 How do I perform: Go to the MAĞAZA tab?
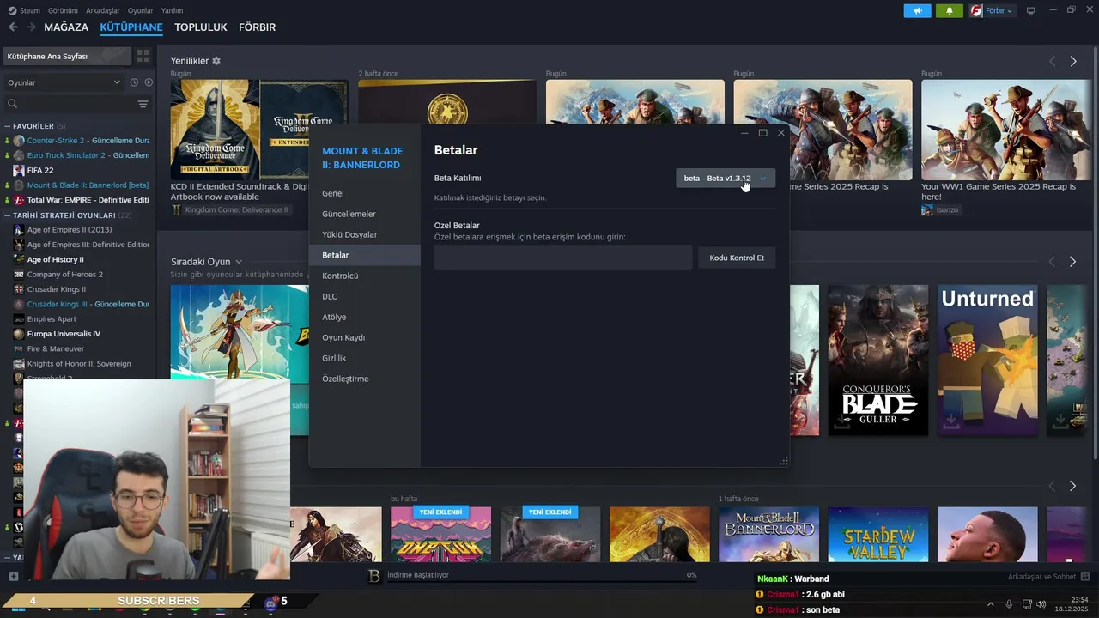coord(66,27)
